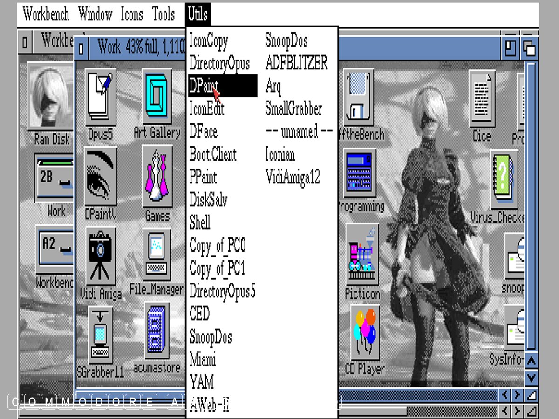Pick the SnoopDos entry just above ADFBLITZER
This screenshot has width=559, height=419.
coord(286,41)
